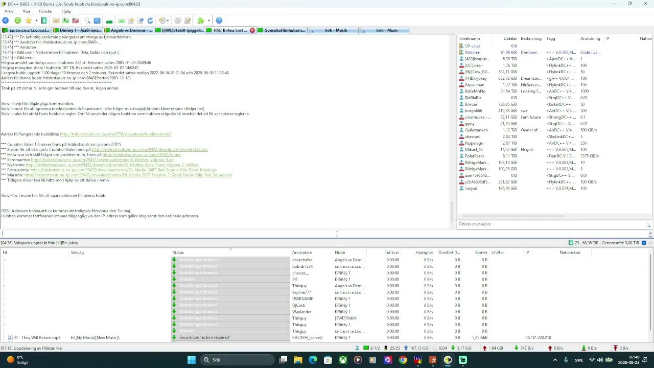The width and height of the screenshot is (654, 368).
Task: Sort transfers by Status column header
Action: pyautogui.click(x=230, y=252)
